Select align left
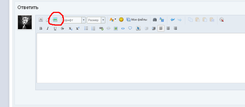The width and height of the screenshot is (245, 107). click(161, 28)
